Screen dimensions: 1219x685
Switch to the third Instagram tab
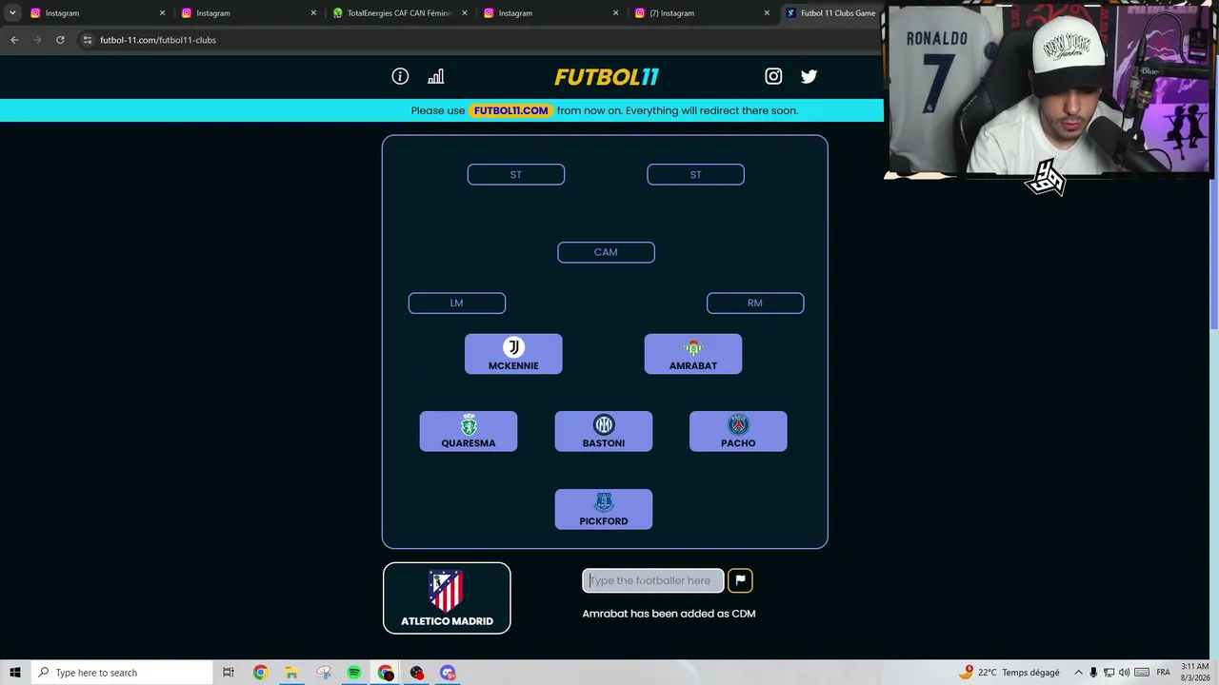pyautogui.click(x=550, y=13)
